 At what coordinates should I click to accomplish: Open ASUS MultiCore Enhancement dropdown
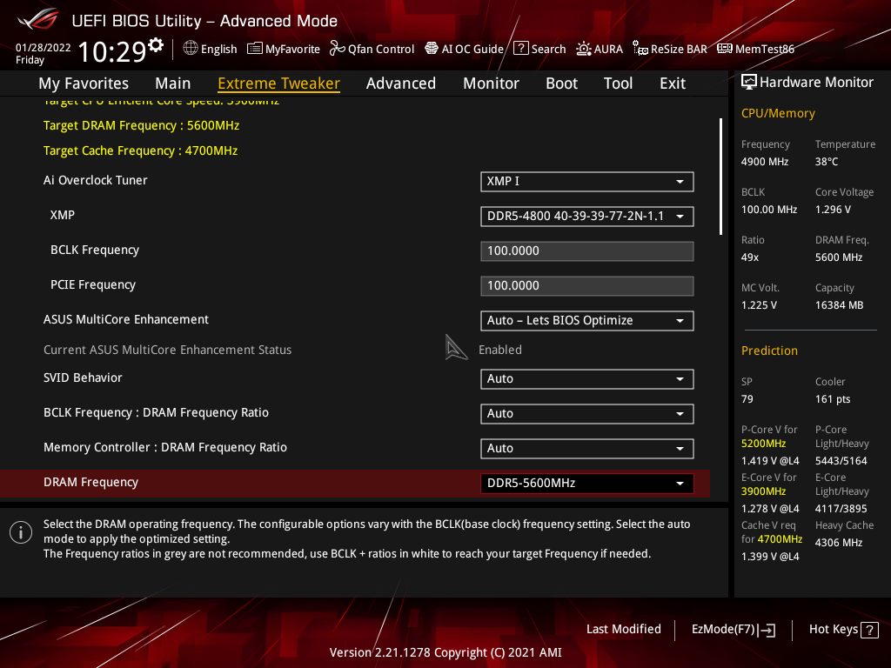coord(587,320)
